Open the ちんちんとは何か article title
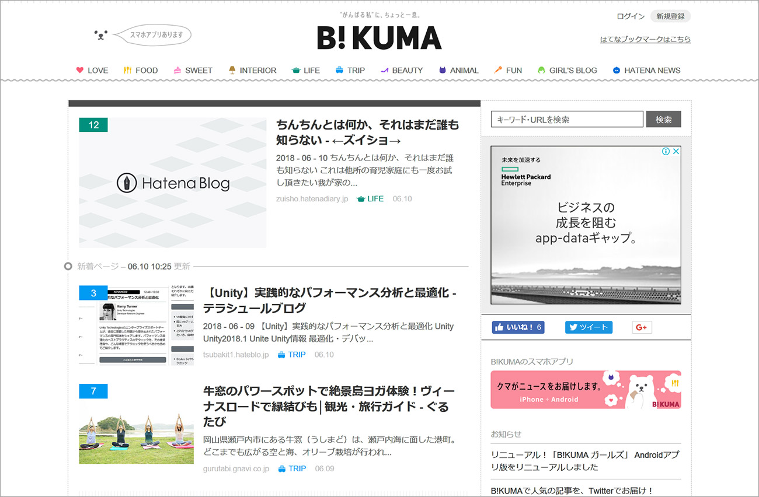This screenshot has width=759, height=497. coord(367,132)
